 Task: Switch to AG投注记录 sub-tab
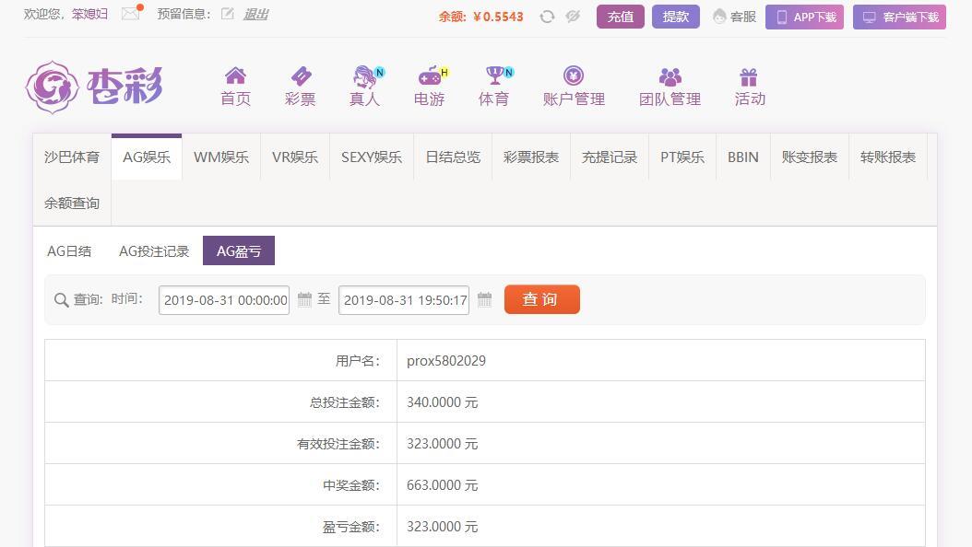(154, 251)
